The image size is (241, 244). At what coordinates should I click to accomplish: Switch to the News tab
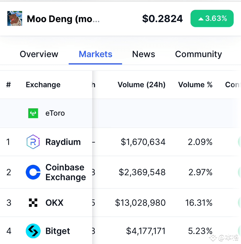(143, 54)
